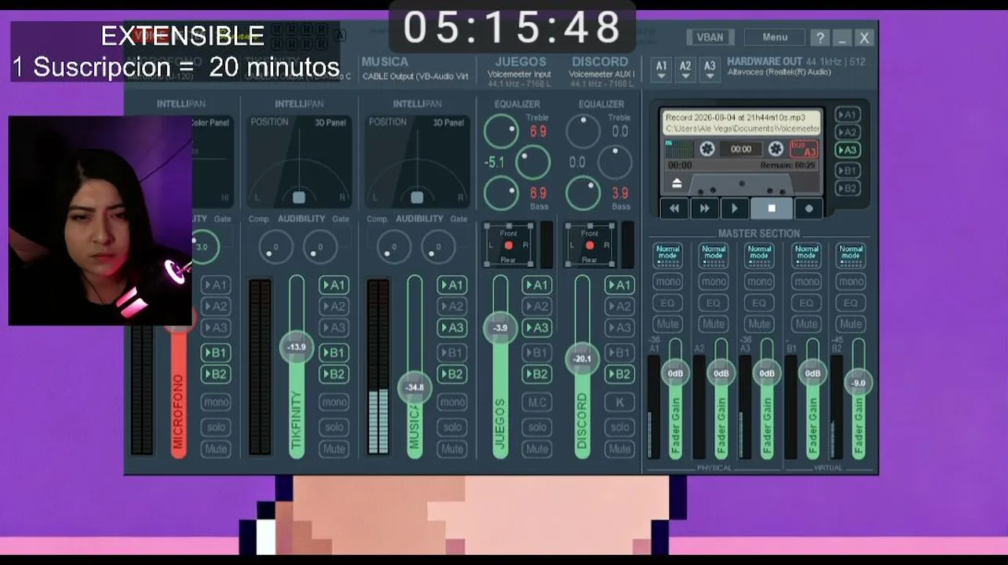1008x565 pixels.
Task: Mute the DISCORD strip
Action: pos(619,449)
